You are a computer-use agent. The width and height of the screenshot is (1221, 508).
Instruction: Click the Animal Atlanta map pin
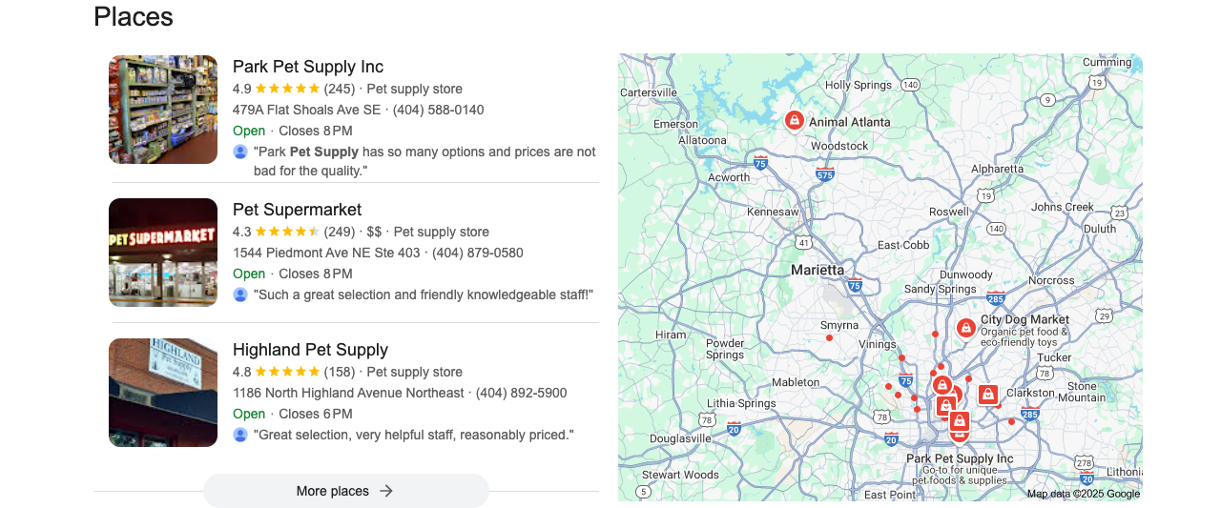pyautogui.click(x=794, y=120)
